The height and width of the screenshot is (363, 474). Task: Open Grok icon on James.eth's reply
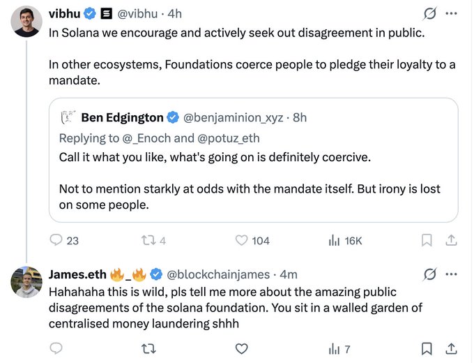pos(430,273)
